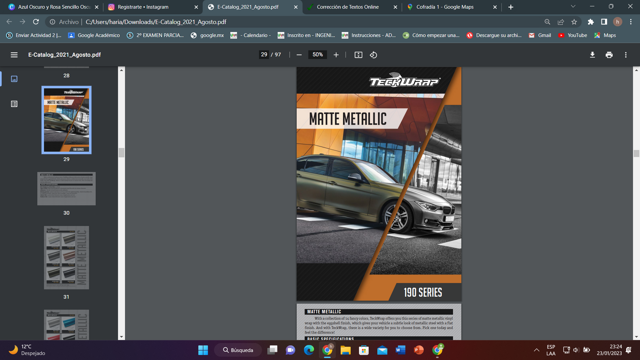
Task: Toggle the browser side panel
Action: [604, 22]
